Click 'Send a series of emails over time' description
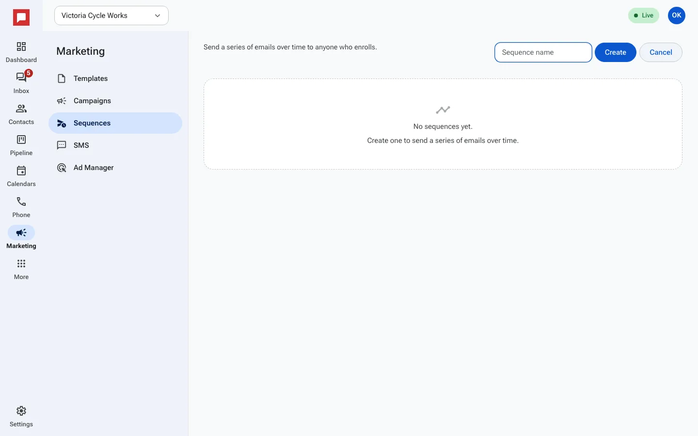The width and height of the screenshot is (698, 436). click(x=290, y=47)
